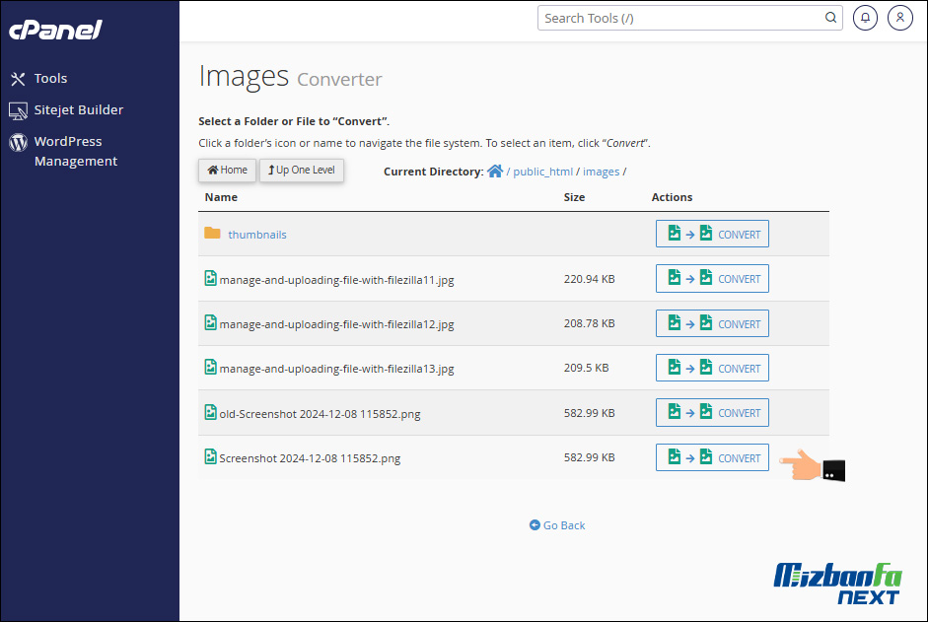Image resolution: width=928 pixels, height=622 pixels.
Task: Click file icon of the last row's Screenshot 2024-12-08 115852.png
Action: [210, 456]
